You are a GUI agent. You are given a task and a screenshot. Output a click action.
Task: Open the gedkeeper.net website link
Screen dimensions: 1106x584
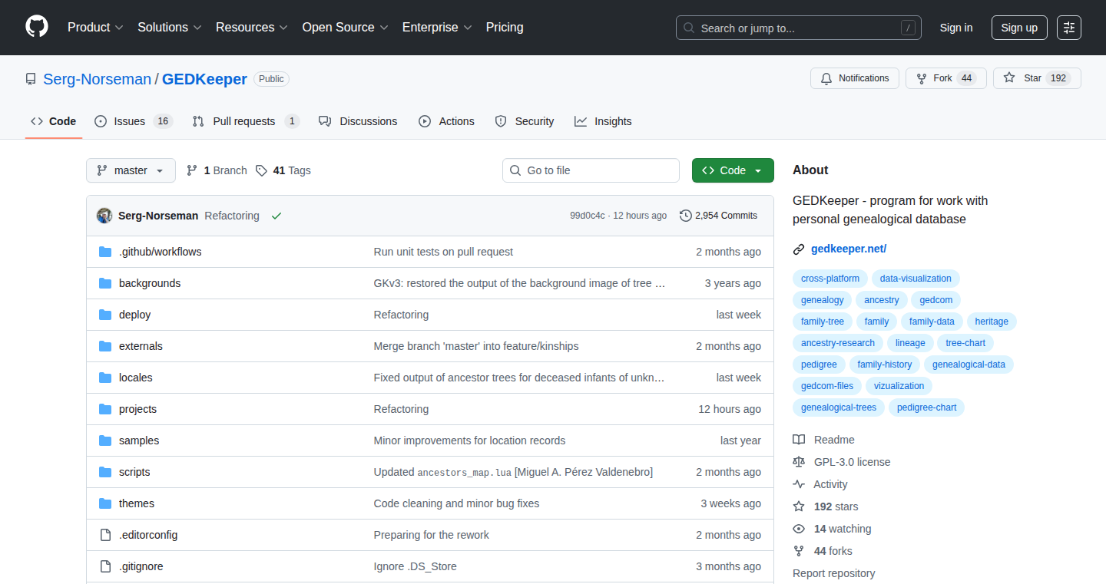(849, 249)
